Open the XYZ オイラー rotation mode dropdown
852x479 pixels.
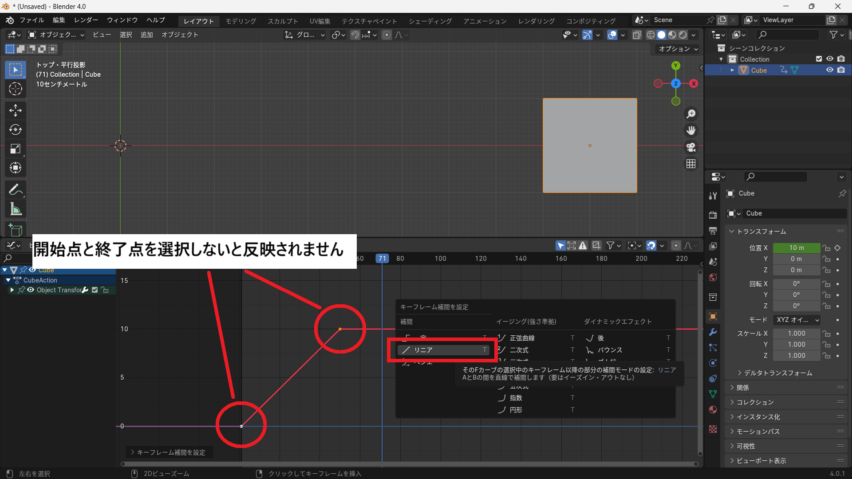click(x=797, y=320)
